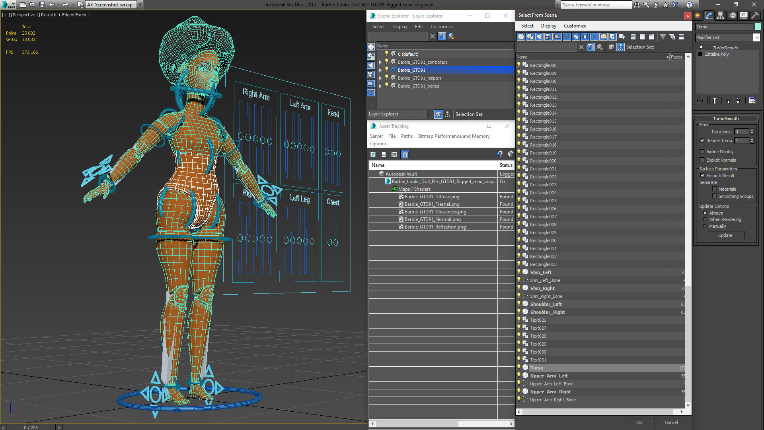Open Paths menu in Asset Tracking
Screen dimensions: 764x430
pyautogui.click(x=407, y=136)
